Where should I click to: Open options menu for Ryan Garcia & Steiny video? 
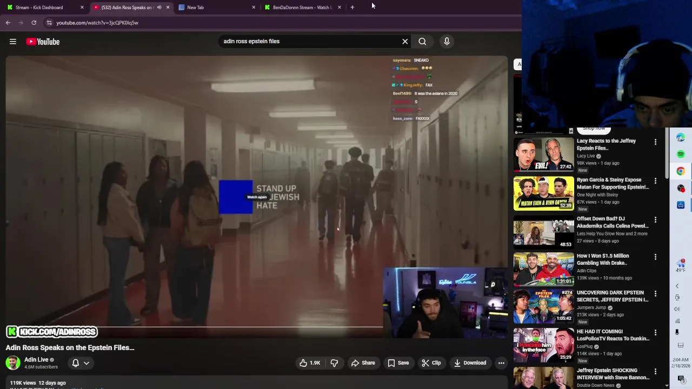pos(655,181)
